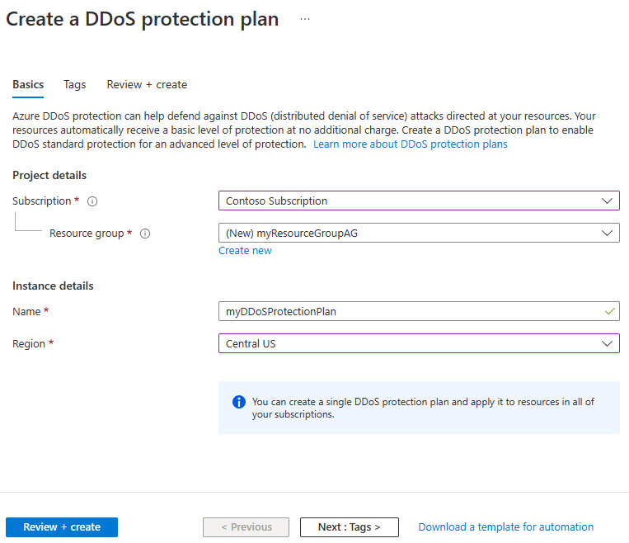
Task: Click the Region dropdown chevron arrow
Action: coord(608,343)
